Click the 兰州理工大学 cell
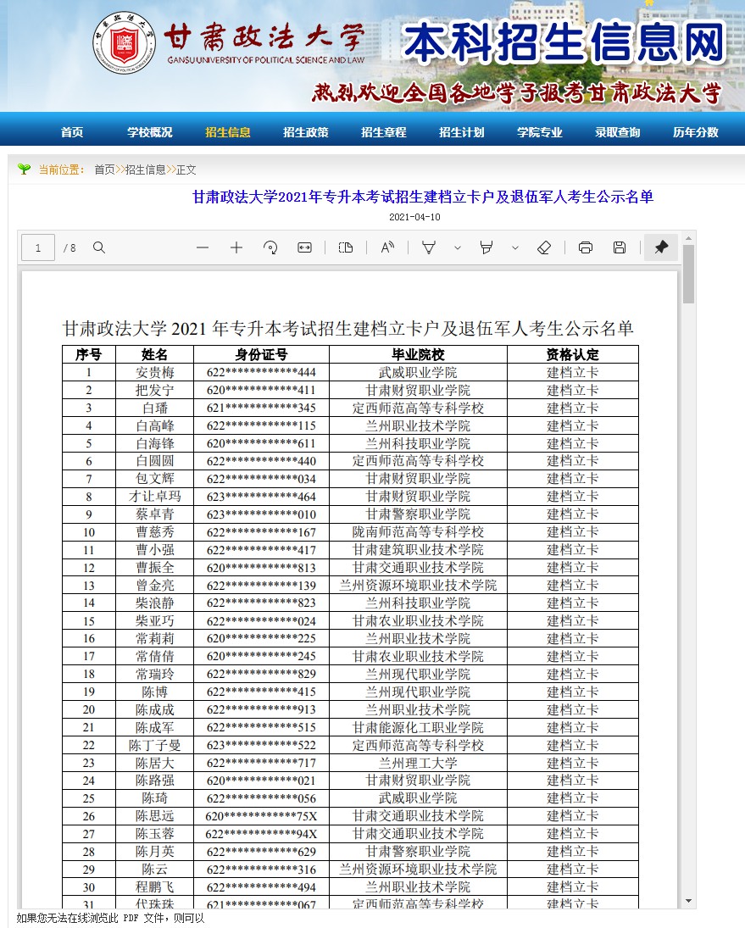The width and height of the screenshot is (745, 928). point(418,763)
